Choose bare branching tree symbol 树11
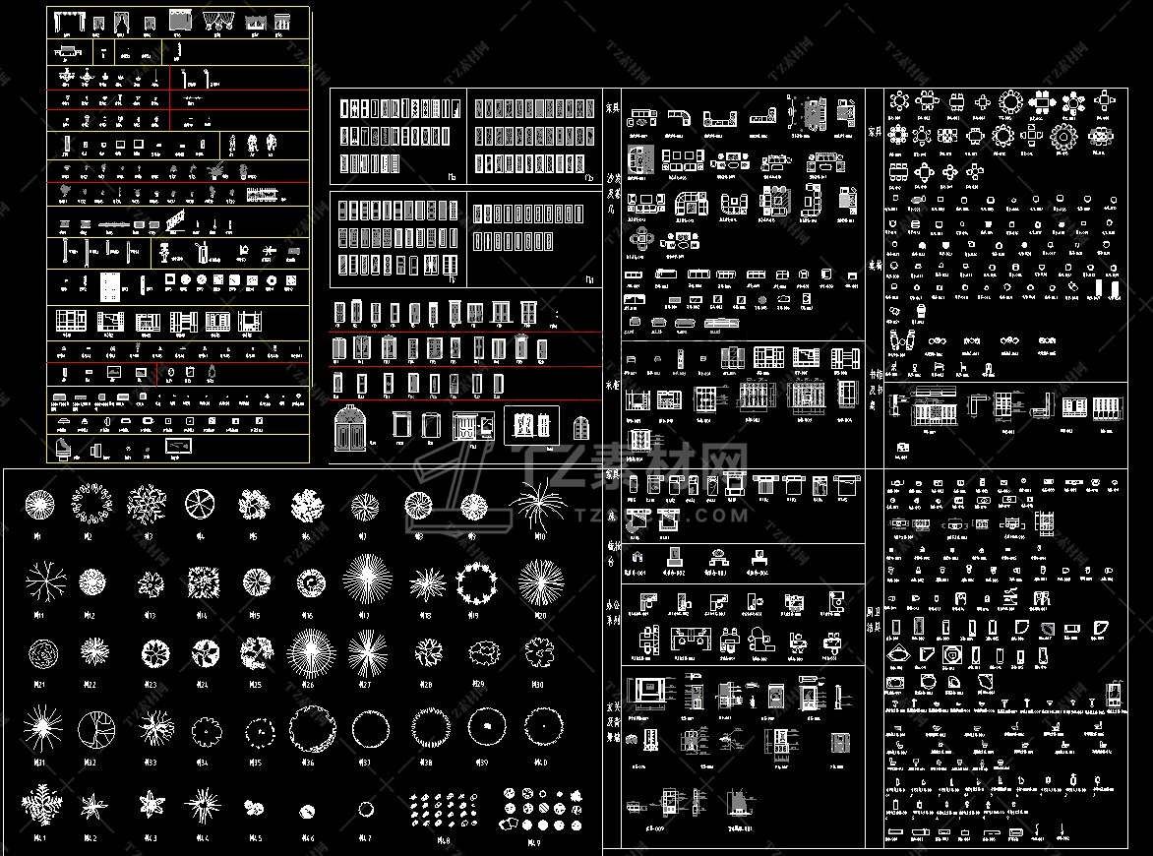This screenshot has width=1153, height=856. pyautogui.click(x=45, y=582)
